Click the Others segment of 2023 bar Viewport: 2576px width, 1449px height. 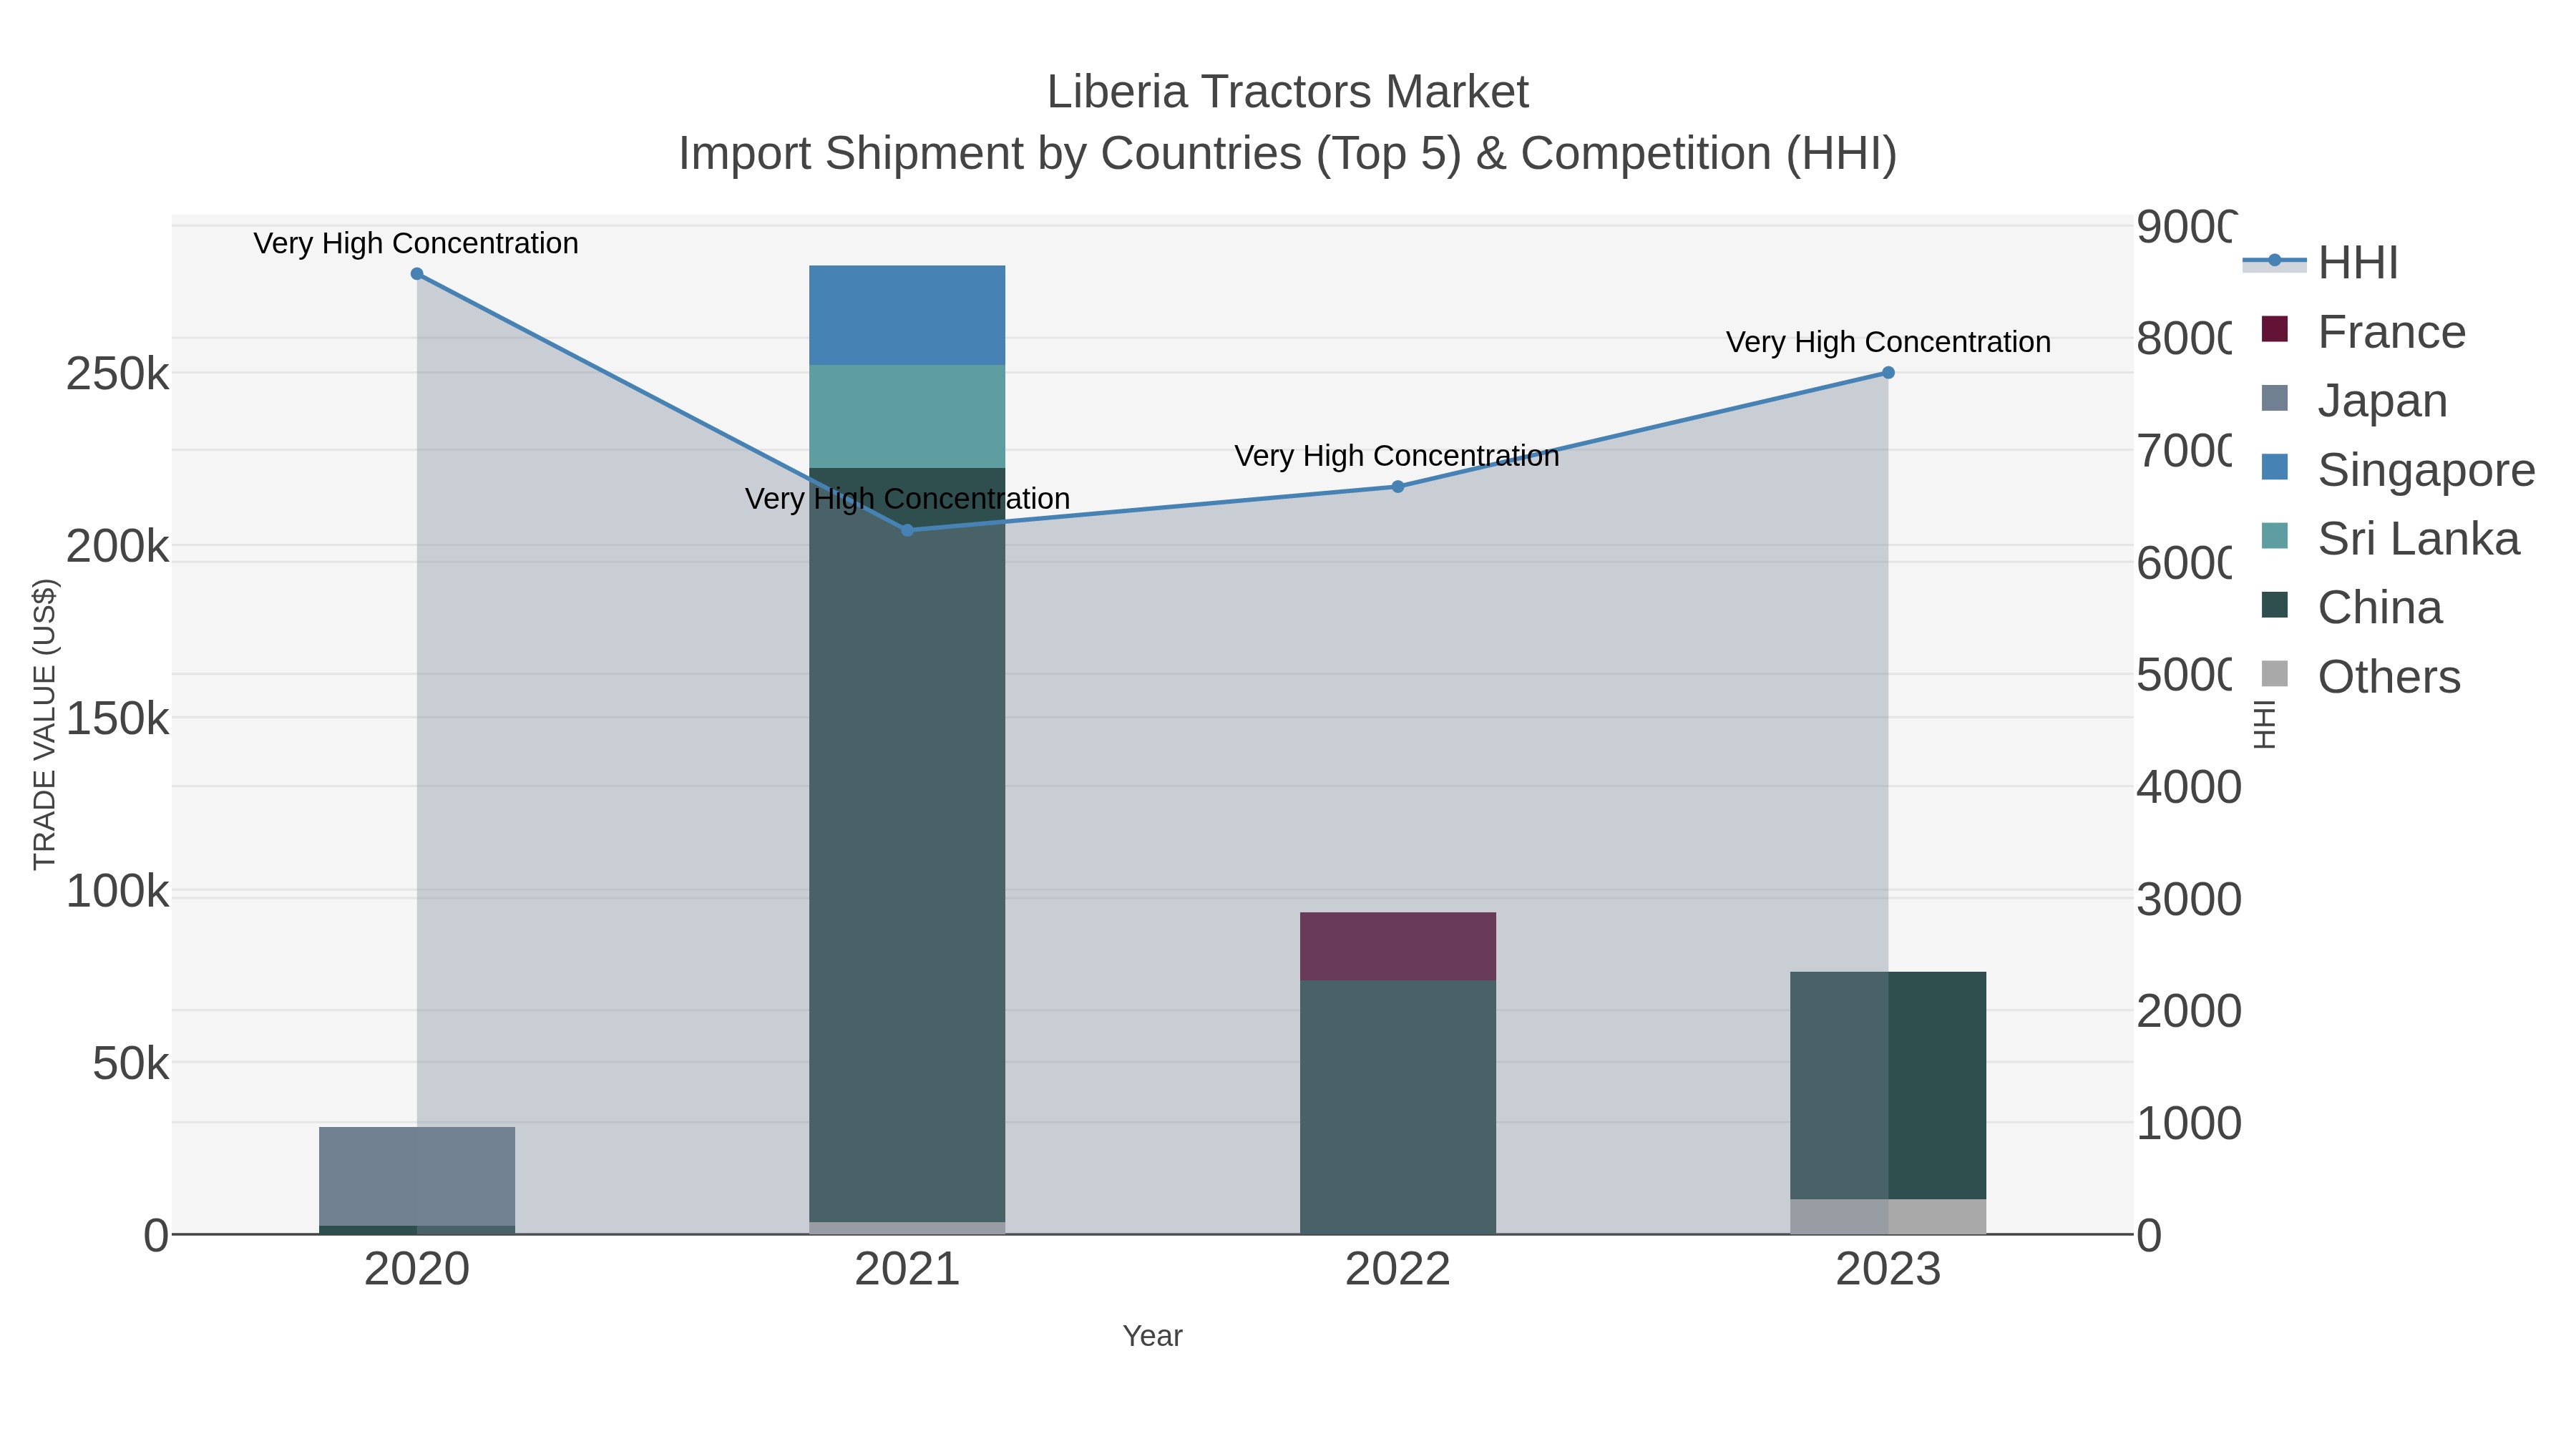pyautogui.click(x=1888, y=1216)
